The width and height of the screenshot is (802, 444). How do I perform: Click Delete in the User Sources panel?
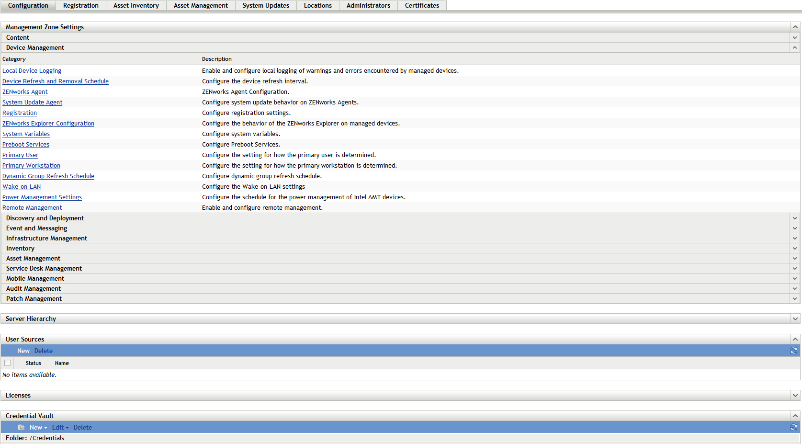coord(43,351)
